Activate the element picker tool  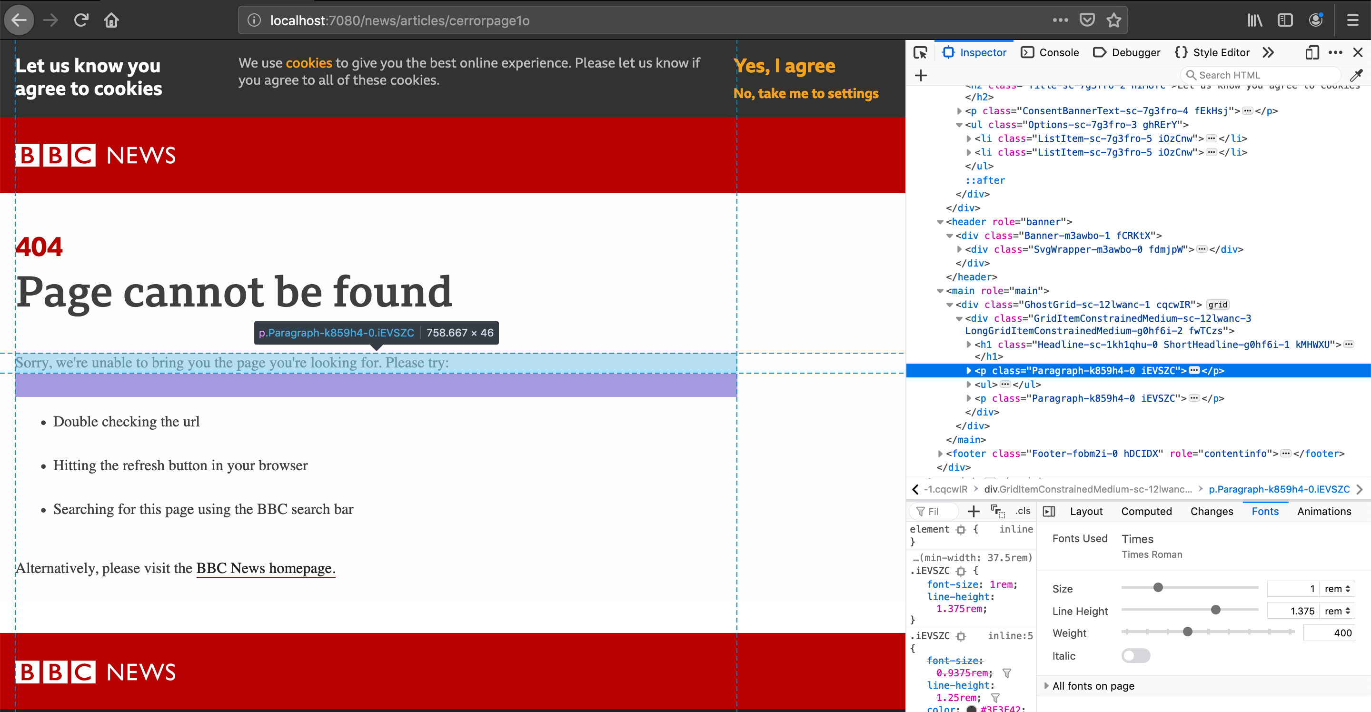[x=920, y=51]
